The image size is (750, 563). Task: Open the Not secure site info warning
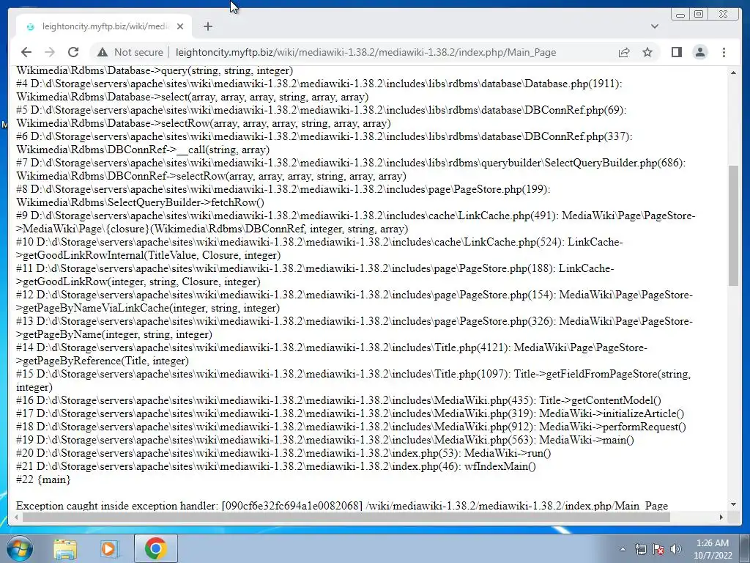130,52
